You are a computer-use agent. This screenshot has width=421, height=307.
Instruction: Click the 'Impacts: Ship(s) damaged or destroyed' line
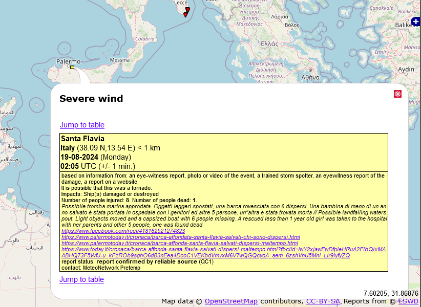(x=110, y=194)
